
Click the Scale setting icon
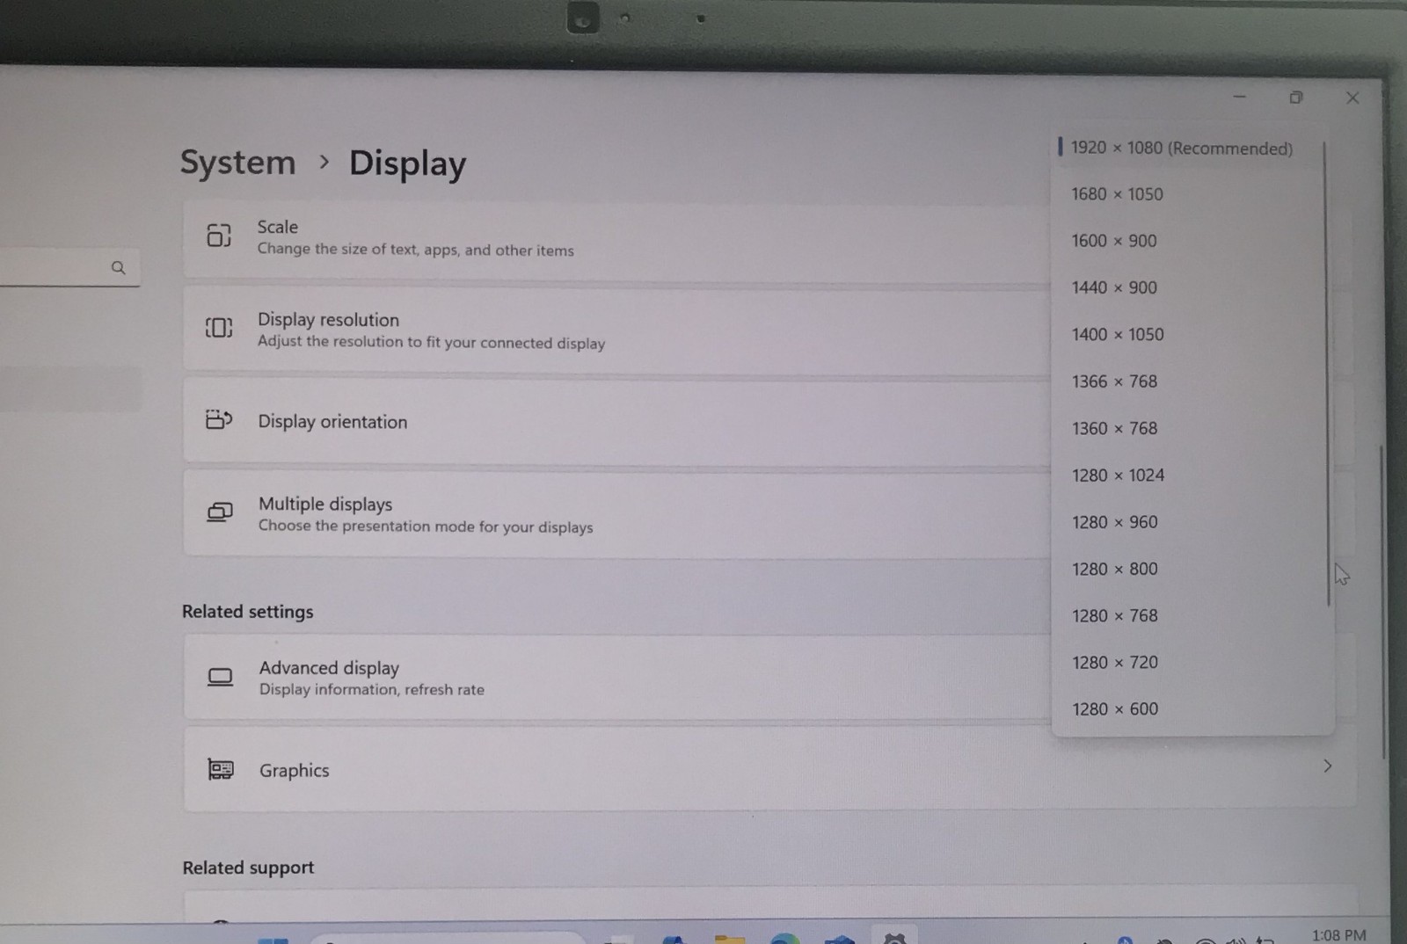pyautogui.click(x=219, y=236)
